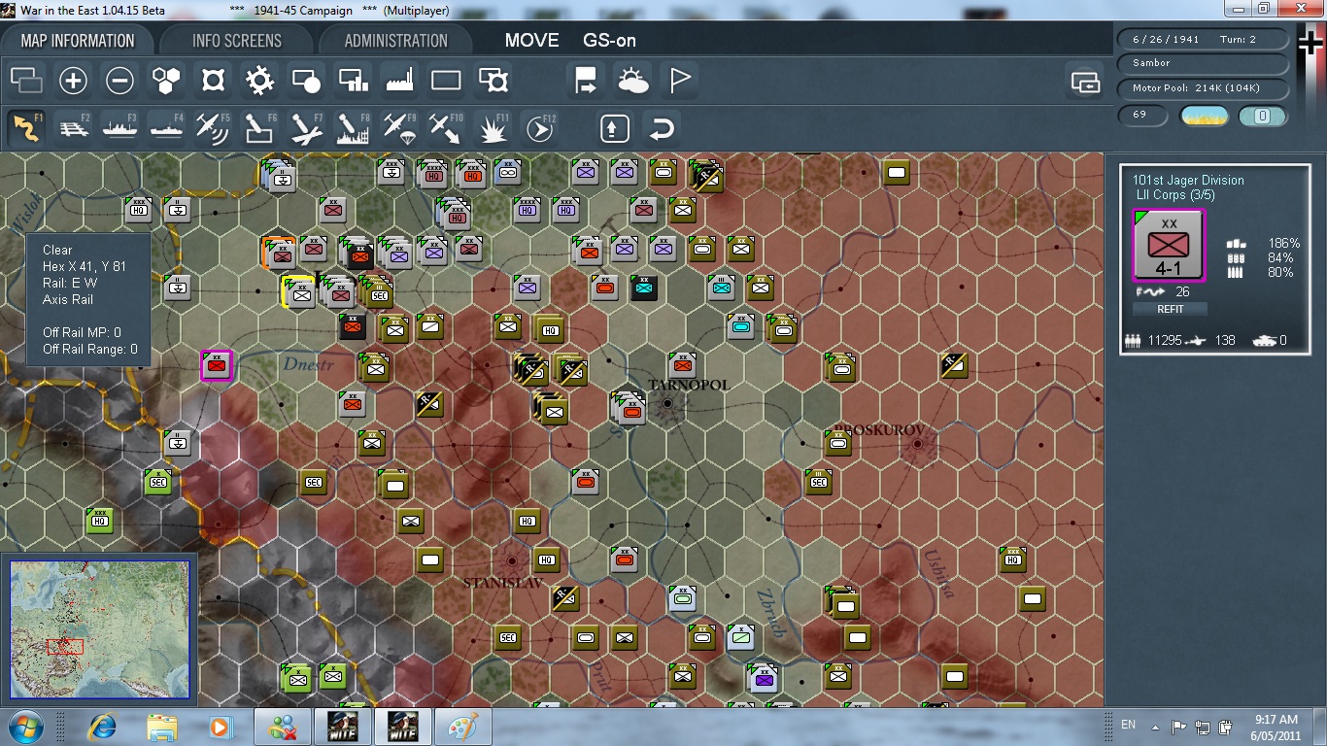Screen dimensions: 1327x746
Task: Click the gear-shaped toolbar icon
Action: tap(259, 81)
